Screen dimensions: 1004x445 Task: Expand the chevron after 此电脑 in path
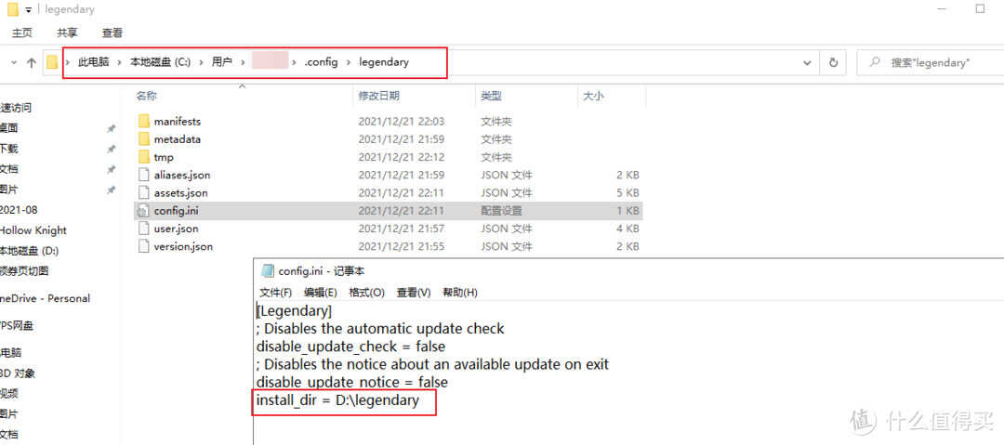(120, 62)
